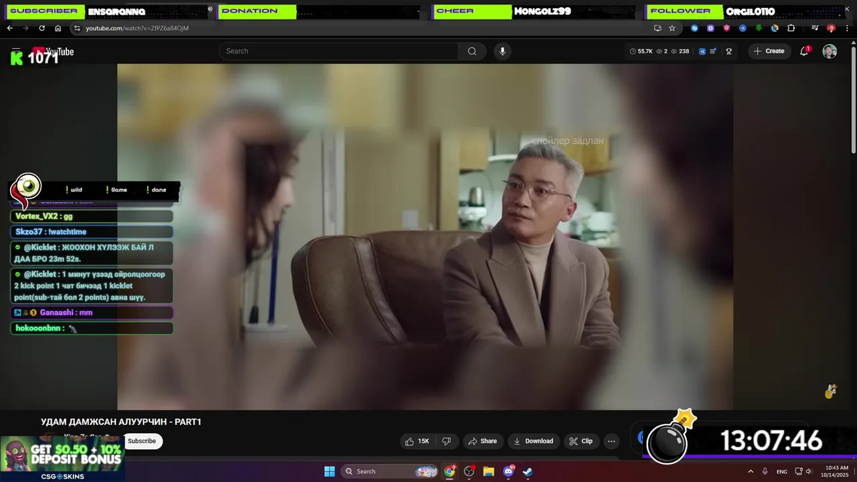Click the video player to pause
Viewport: 857px width, 482px height.
[x=425, y=236]
